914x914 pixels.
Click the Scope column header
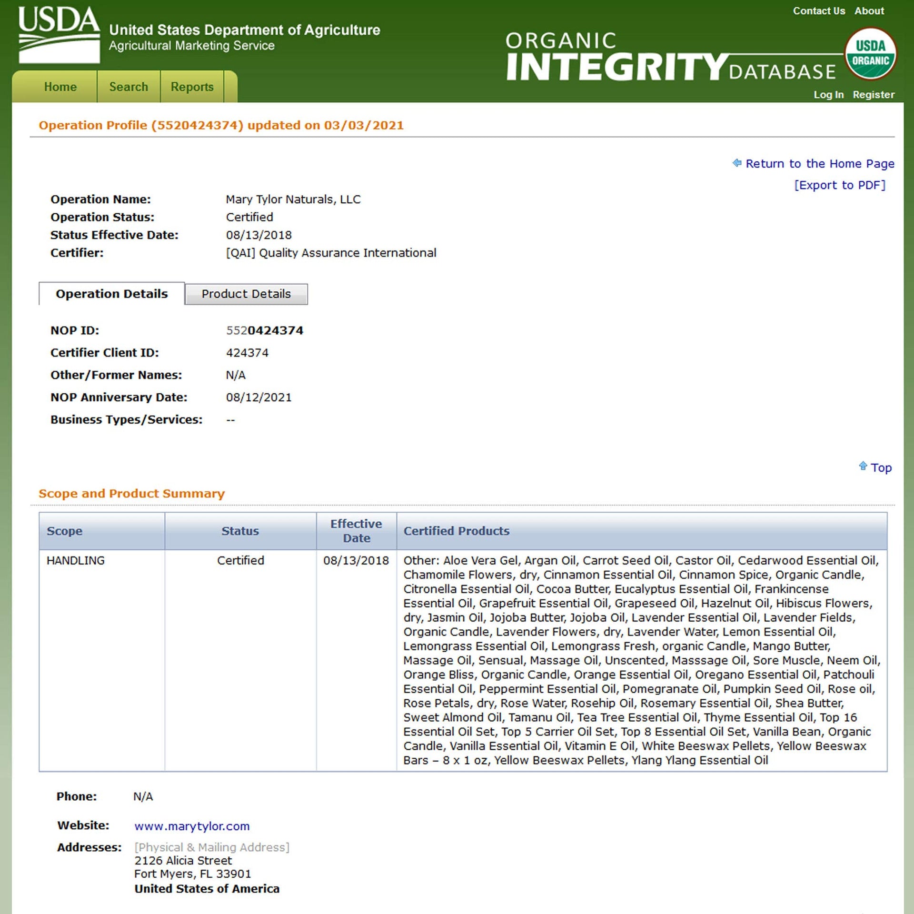[x=64, y=531]
